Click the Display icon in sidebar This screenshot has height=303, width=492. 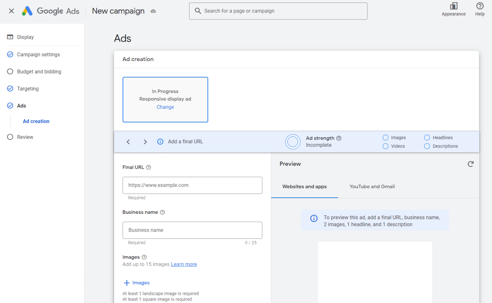10,37
